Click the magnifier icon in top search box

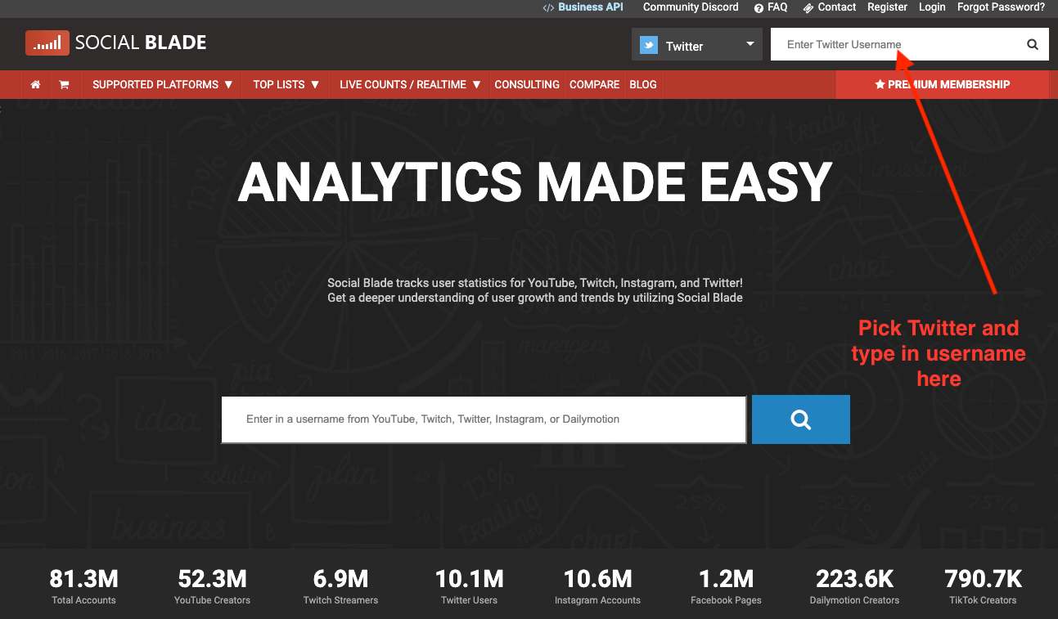(x=1033, y=44)
